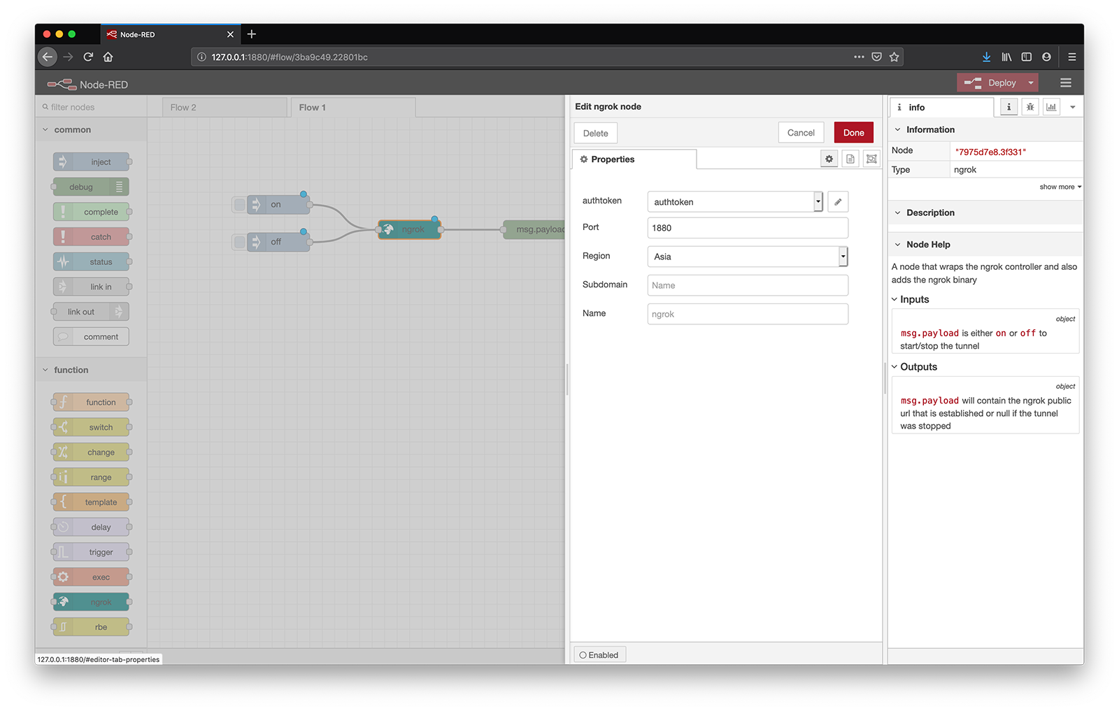Viewport: 1119px width, 711px height.
Task: Select the function node in the palette
Action: click(91, 402)
